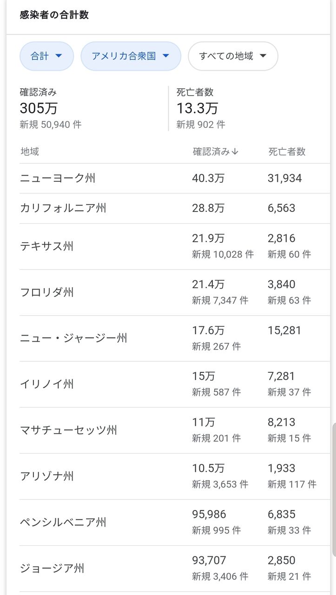Open the アリゾナ州 row
This screenshot has width=336, height=595.
point(175,476)
